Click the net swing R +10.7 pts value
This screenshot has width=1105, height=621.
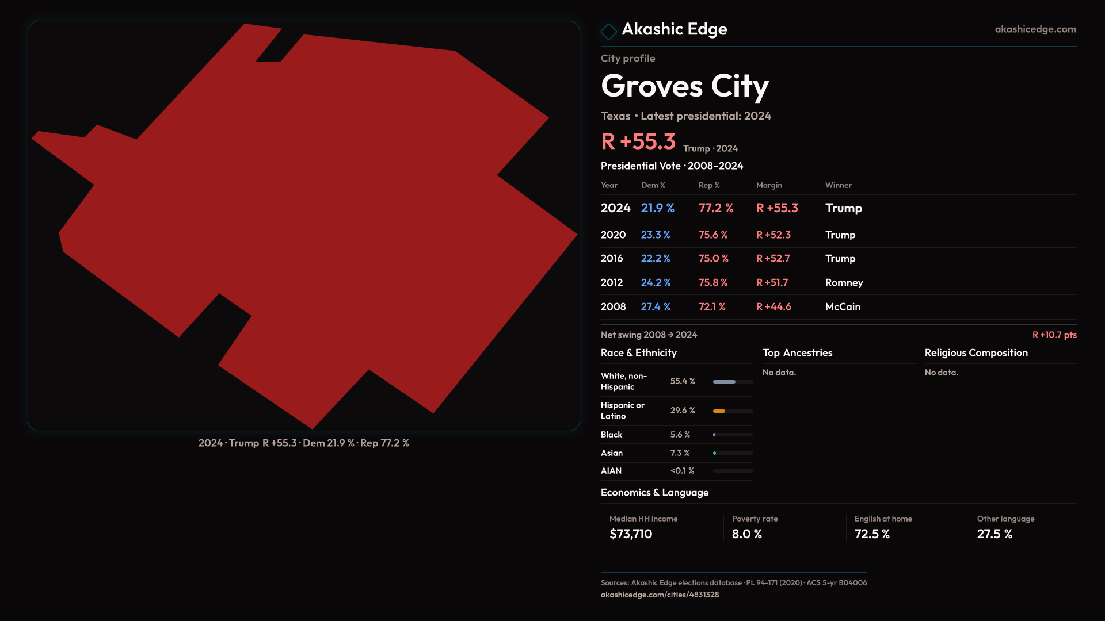pyautogui.click(x=1054, y=335)
